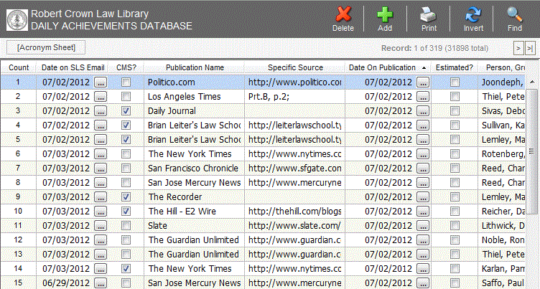Open SLS Email date picker for row 13

(101, 255)
